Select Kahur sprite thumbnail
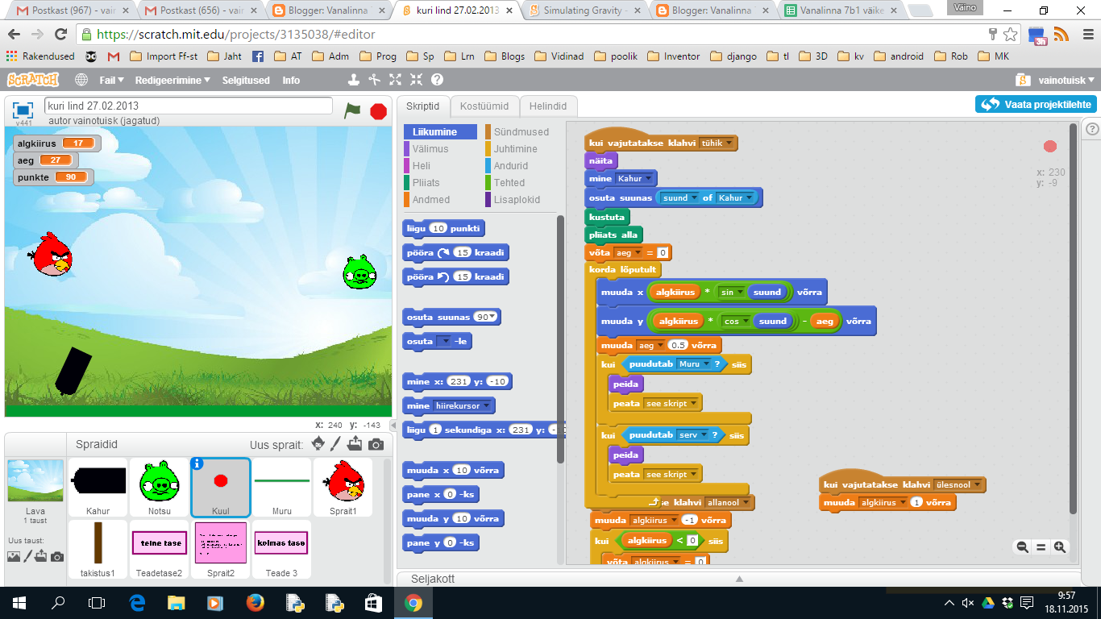This screenshot has height=619, width=1101. pos(98,487)
